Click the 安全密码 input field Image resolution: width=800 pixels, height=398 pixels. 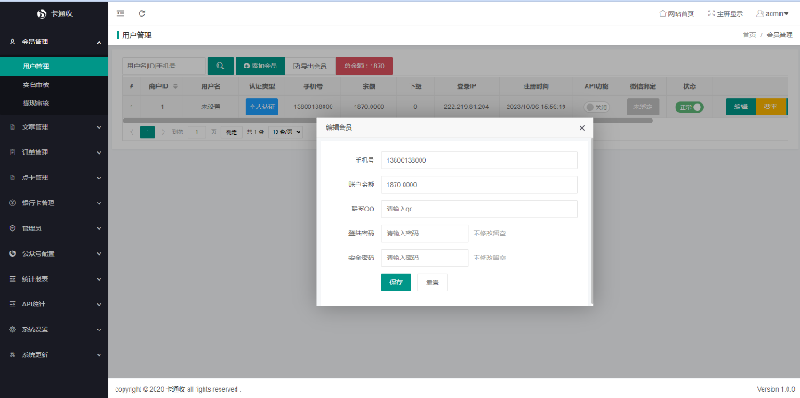[x=425, y=258]
